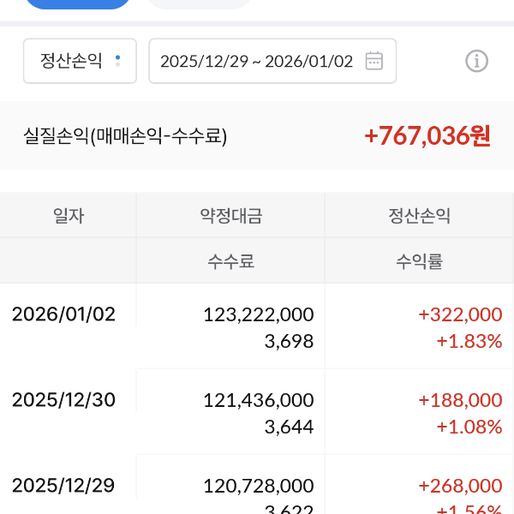The width and height of the screenshot is (514, 514).
Task: Open the 2025/12/30 date row
Action: click(63, 400)
